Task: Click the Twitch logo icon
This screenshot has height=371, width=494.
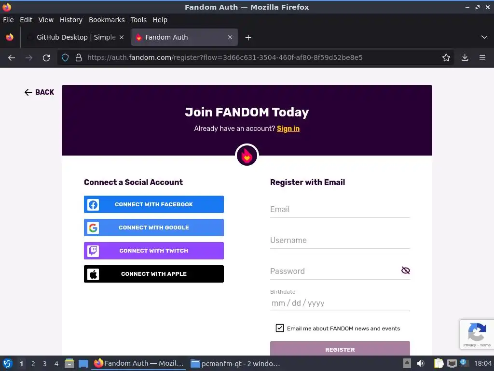Action: [93, 251]
